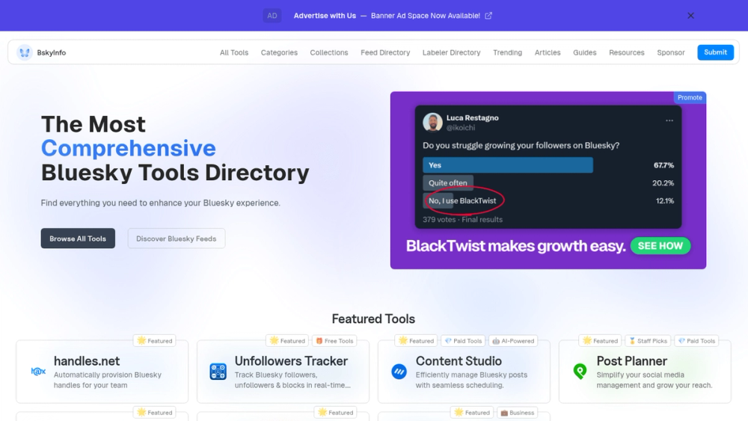Click the Staff Picks tag on Post Planner
The width and height of the screenshot is (748, 421).
click(648, 341)
